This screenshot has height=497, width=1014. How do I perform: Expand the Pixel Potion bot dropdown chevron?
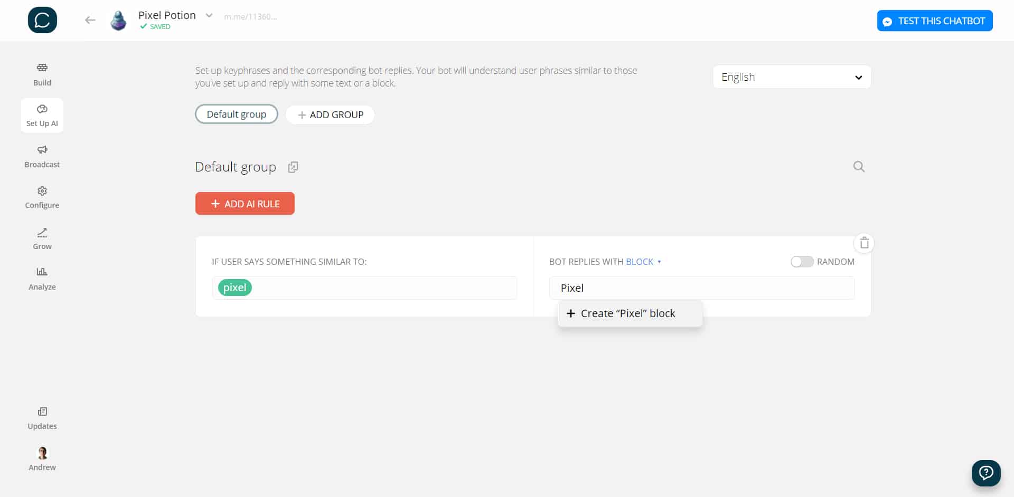[209, 15]
